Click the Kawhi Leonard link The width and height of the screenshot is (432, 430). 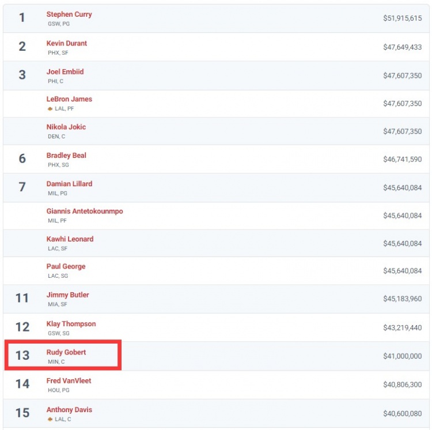click(x=70, y=239)
